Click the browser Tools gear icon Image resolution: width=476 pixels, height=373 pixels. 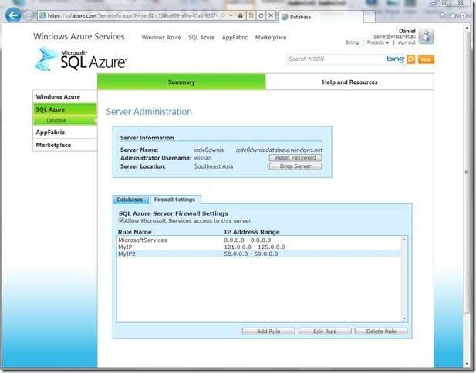coord(464,15)
